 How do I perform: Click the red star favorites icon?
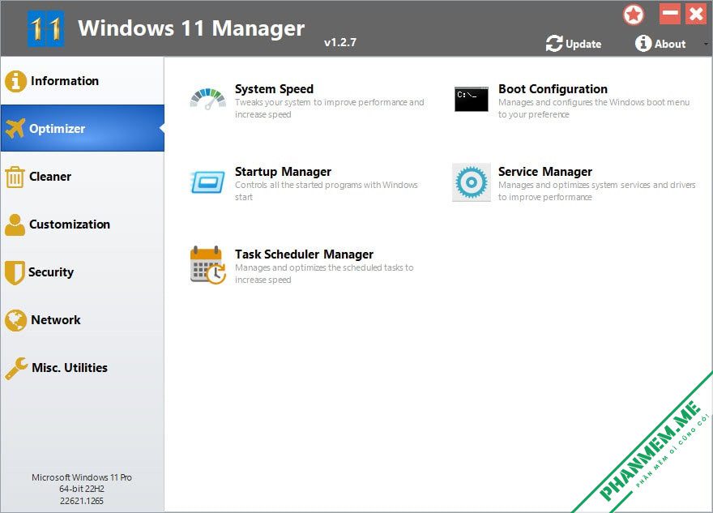pyautogui.click(x=634, y=15)
